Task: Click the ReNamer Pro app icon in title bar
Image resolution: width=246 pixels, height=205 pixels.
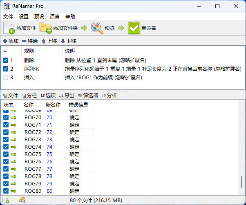Action: click(x=7, y=6)
